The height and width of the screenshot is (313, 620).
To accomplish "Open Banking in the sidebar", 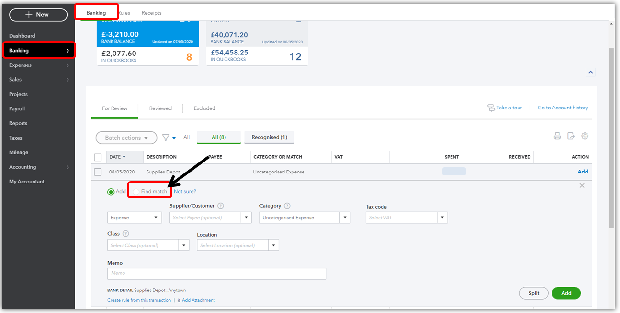I will (38, 51).
